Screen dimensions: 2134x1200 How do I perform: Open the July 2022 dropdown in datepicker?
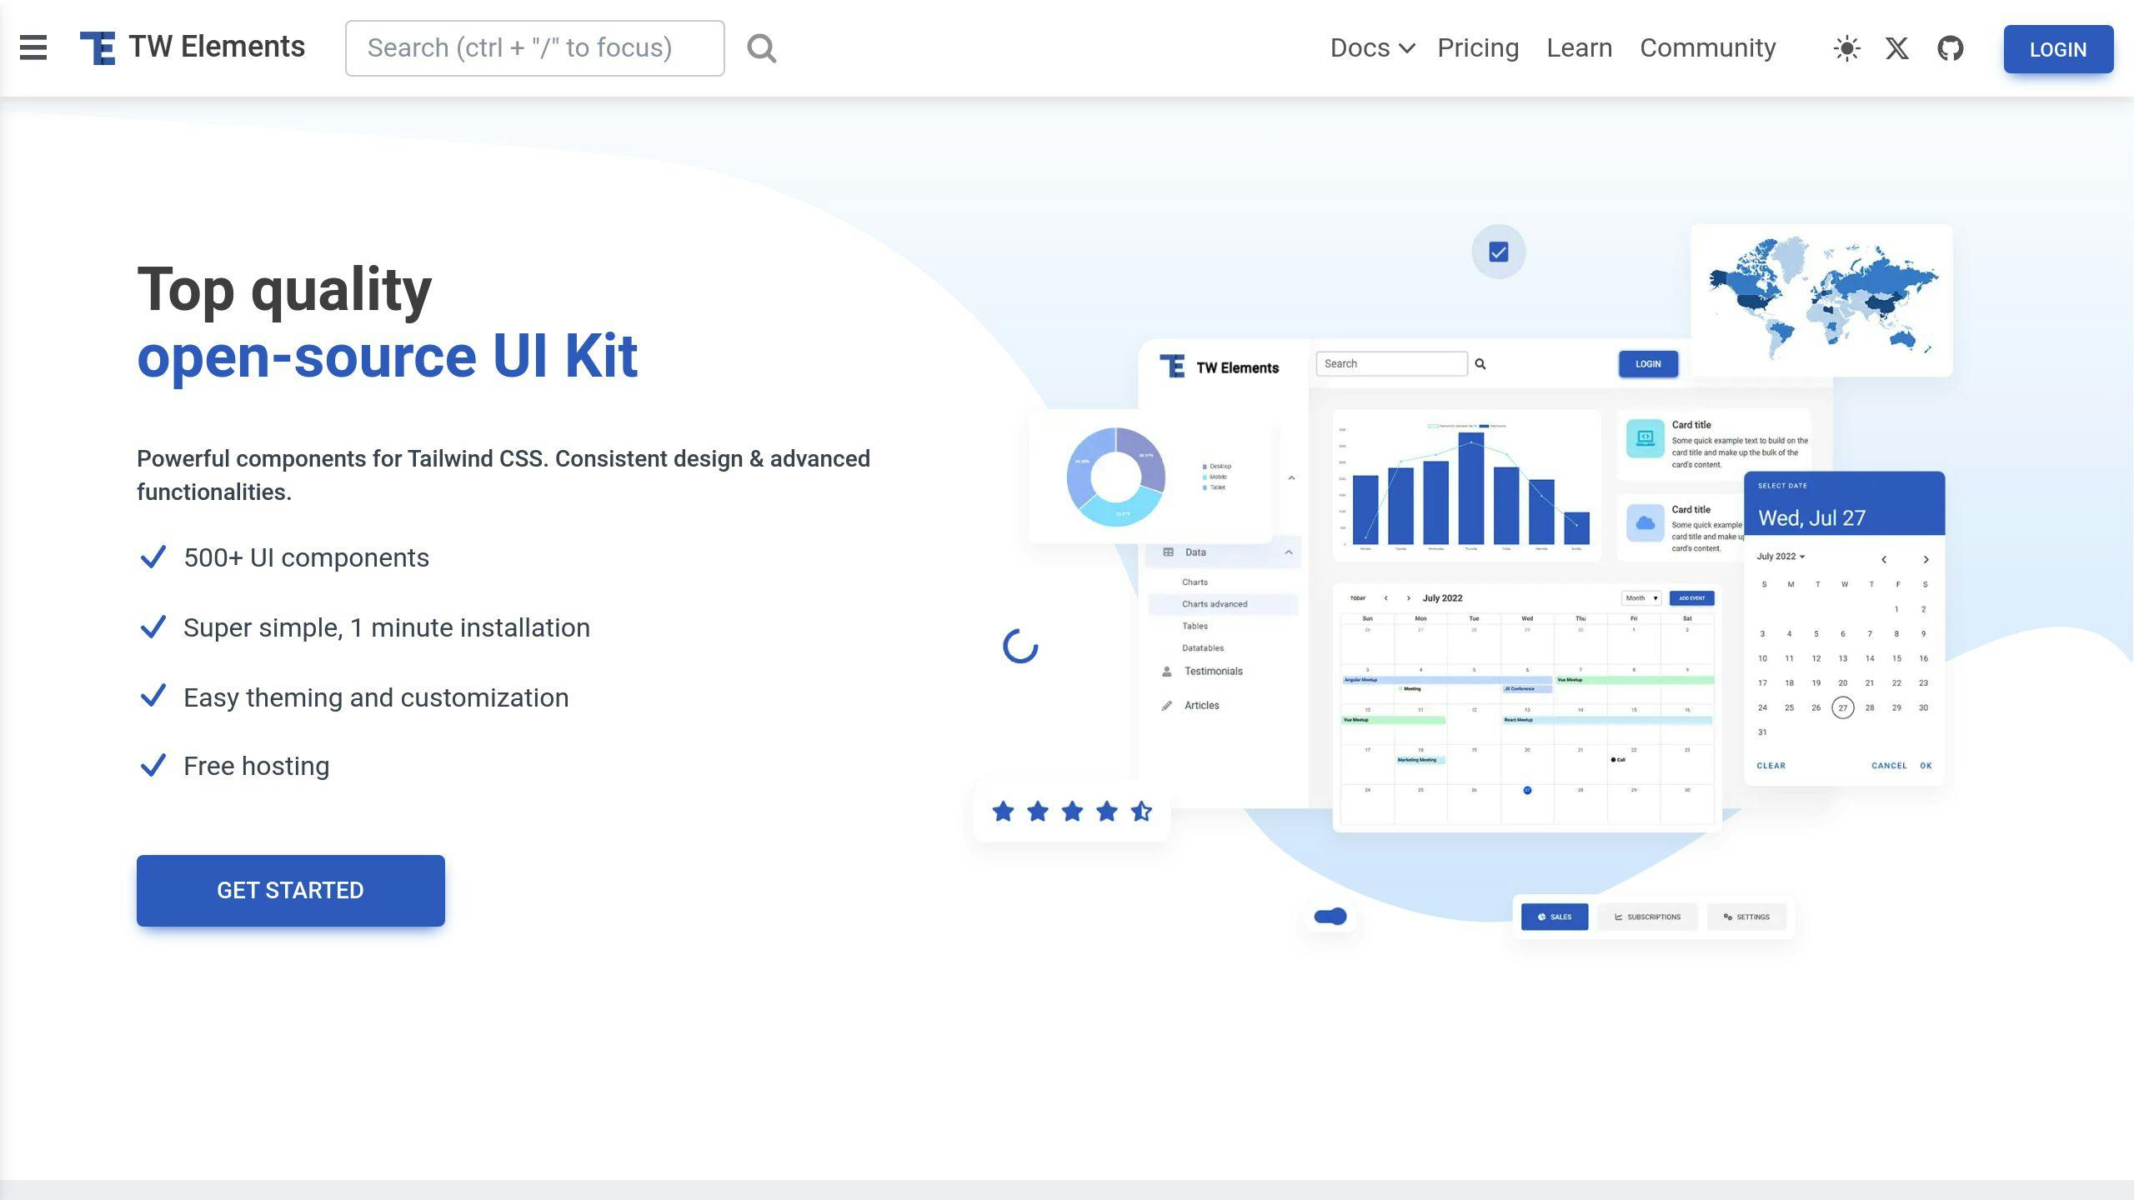(x=1781, y=557)
